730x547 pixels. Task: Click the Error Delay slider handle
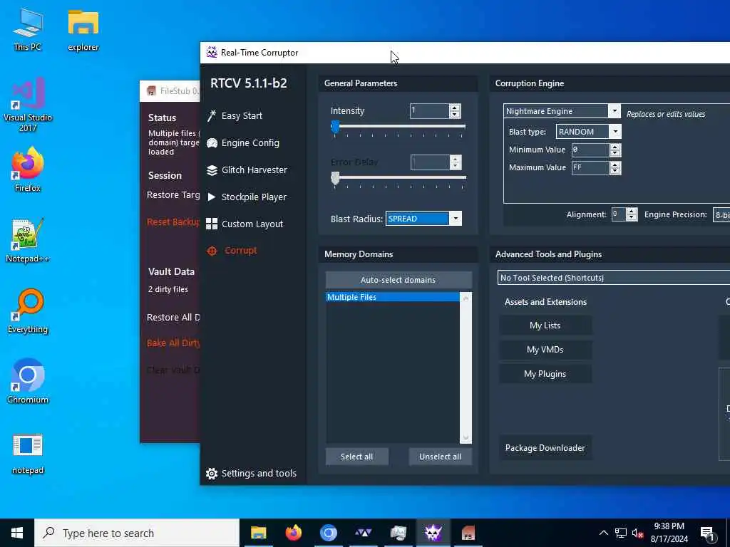[x=335, y=178]
